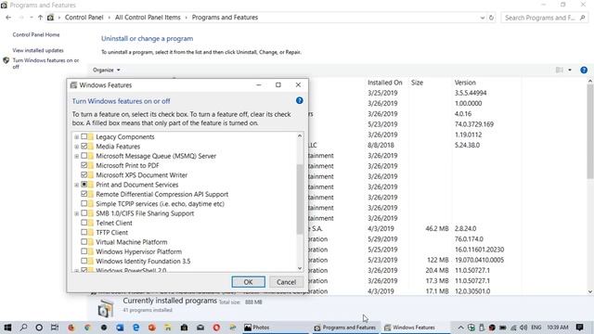Screen dimensions: 594x334
Task: Enable Telnet Client checkbox
Action: point(84,223)
